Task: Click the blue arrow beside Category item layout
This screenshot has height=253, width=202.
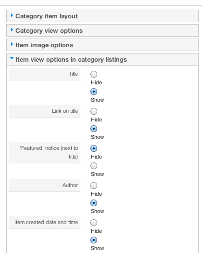Action: coord(12,15)
